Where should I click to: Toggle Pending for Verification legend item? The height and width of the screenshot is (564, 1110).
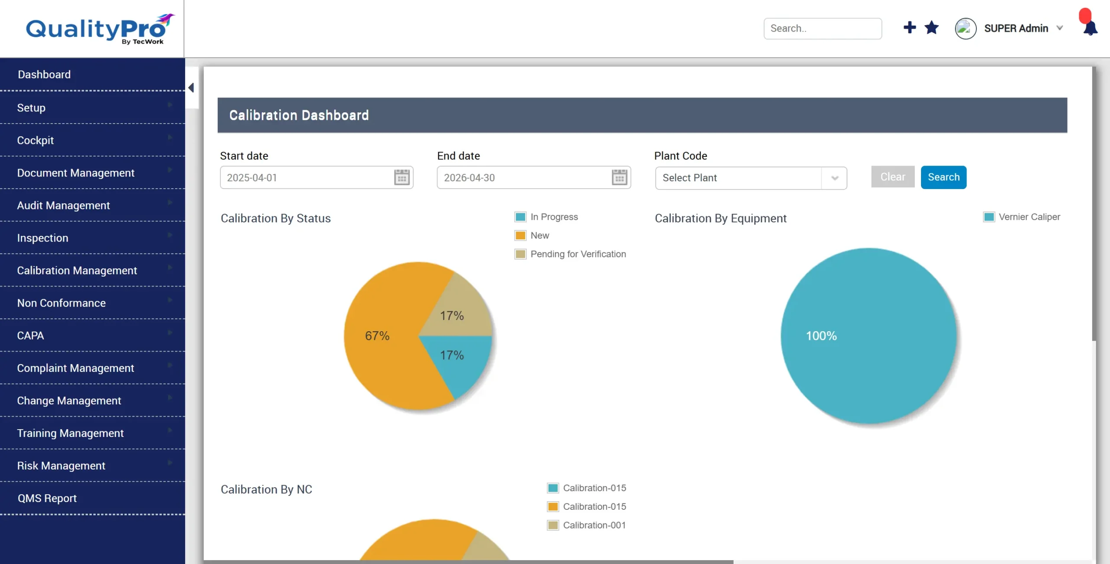(x=570, y=254)
